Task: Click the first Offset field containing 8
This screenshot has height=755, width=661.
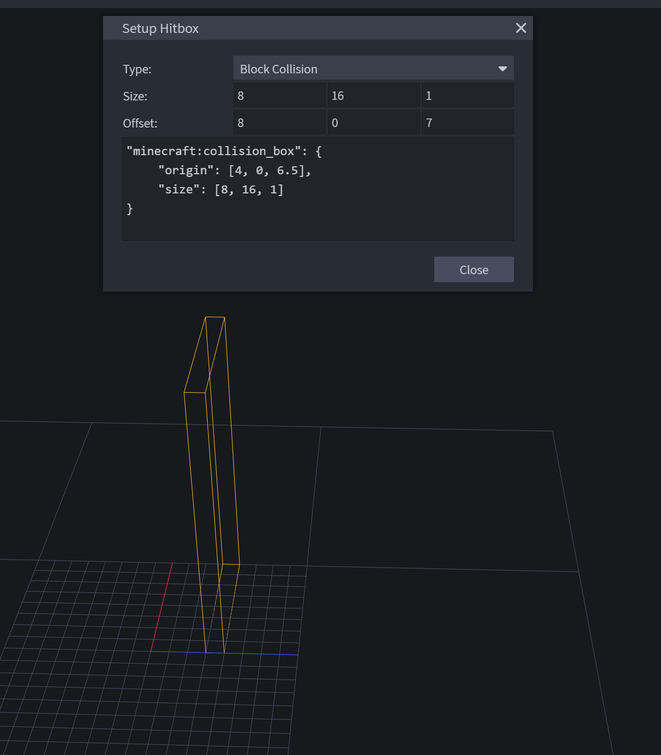Action: coord(279,123)
